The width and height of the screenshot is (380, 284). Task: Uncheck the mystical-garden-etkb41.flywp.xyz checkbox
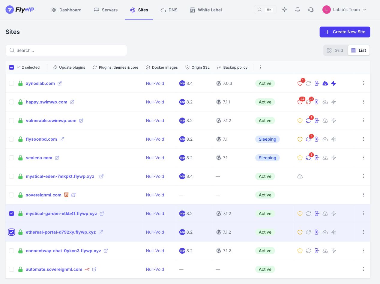coord(11,214)
